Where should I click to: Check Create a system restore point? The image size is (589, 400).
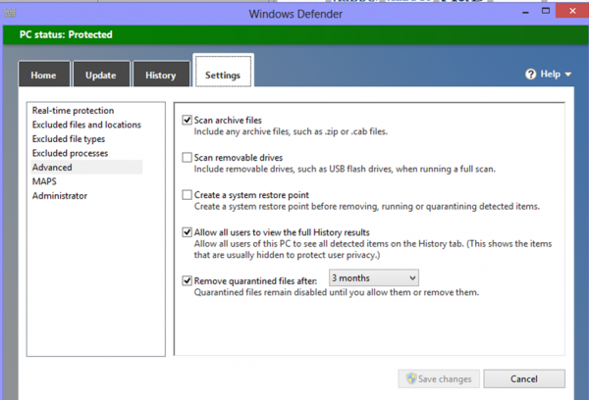pyautogui.click(x=187, y=195)
